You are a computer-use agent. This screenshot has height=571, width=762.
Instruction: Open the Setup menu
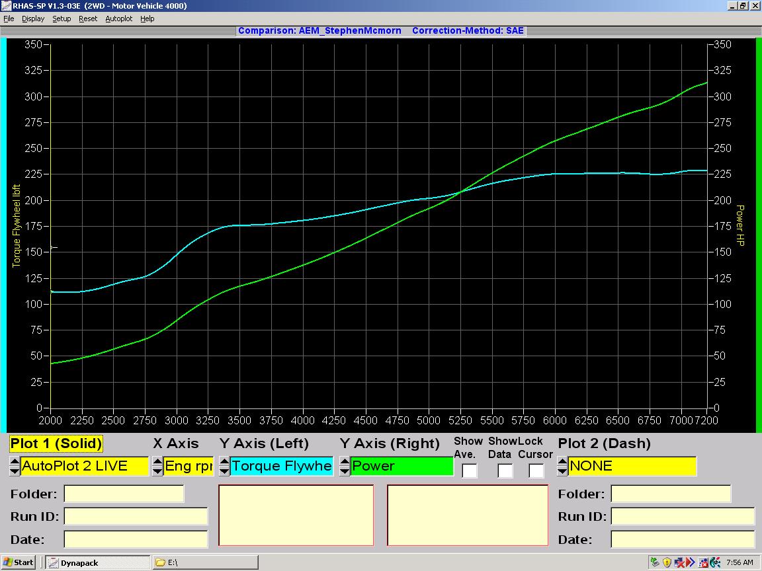(x=62, y=19)
